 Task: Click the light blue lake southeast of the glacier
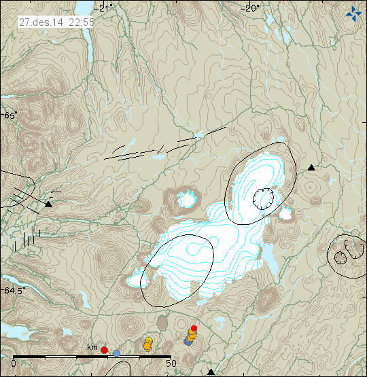[x=269, y=259]
